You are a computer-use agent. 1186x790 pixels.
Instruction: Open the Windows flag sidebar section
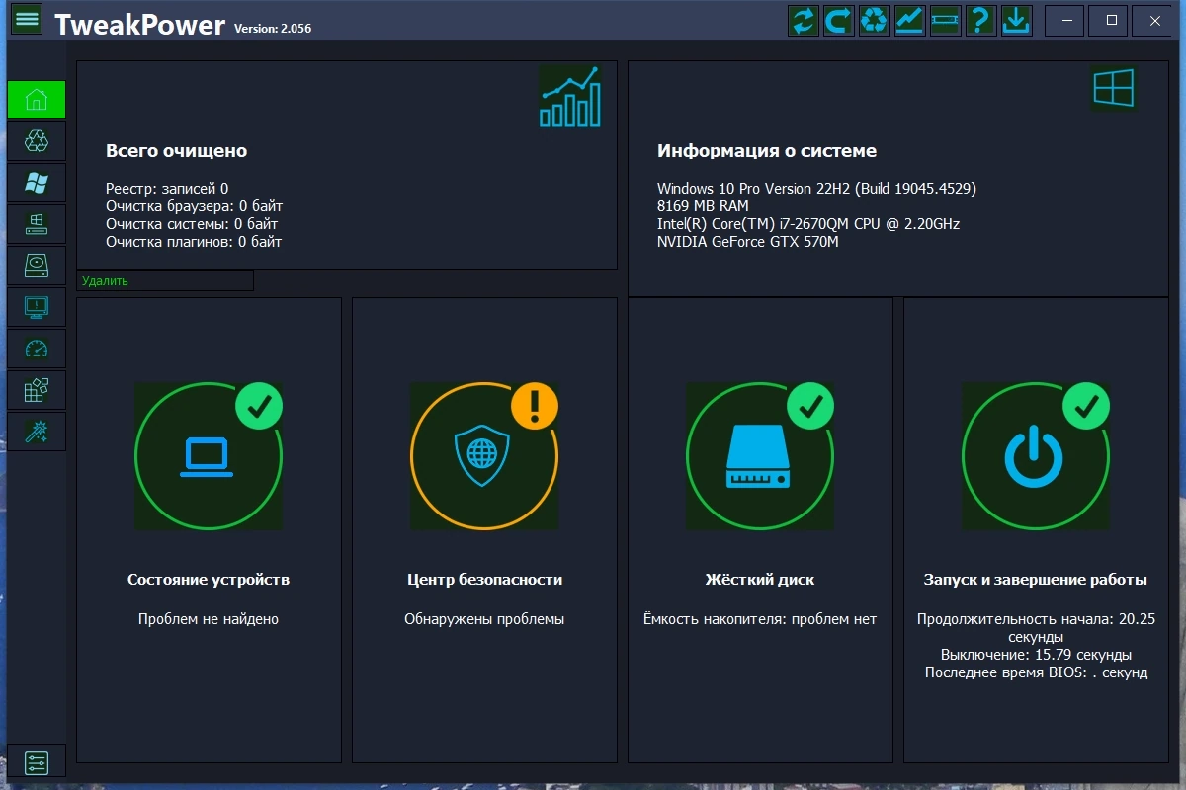(37, 183)
